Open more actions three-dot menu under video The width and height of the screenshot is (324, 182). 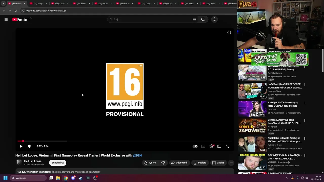click(231, 163)
